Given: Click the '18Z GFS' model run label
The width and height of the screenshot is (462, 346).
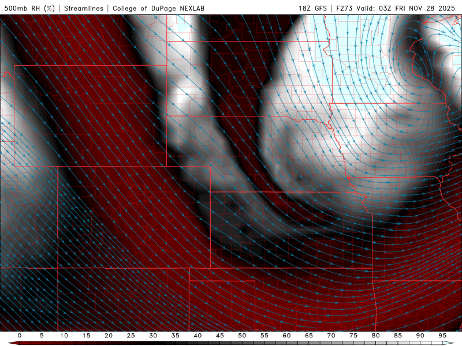Looking at the screenshot, I should [312, 8].
